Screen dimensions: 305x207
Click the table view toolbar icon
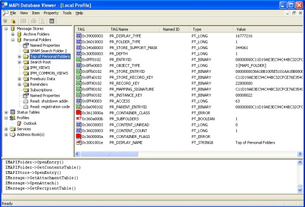(x=52, y=21)
